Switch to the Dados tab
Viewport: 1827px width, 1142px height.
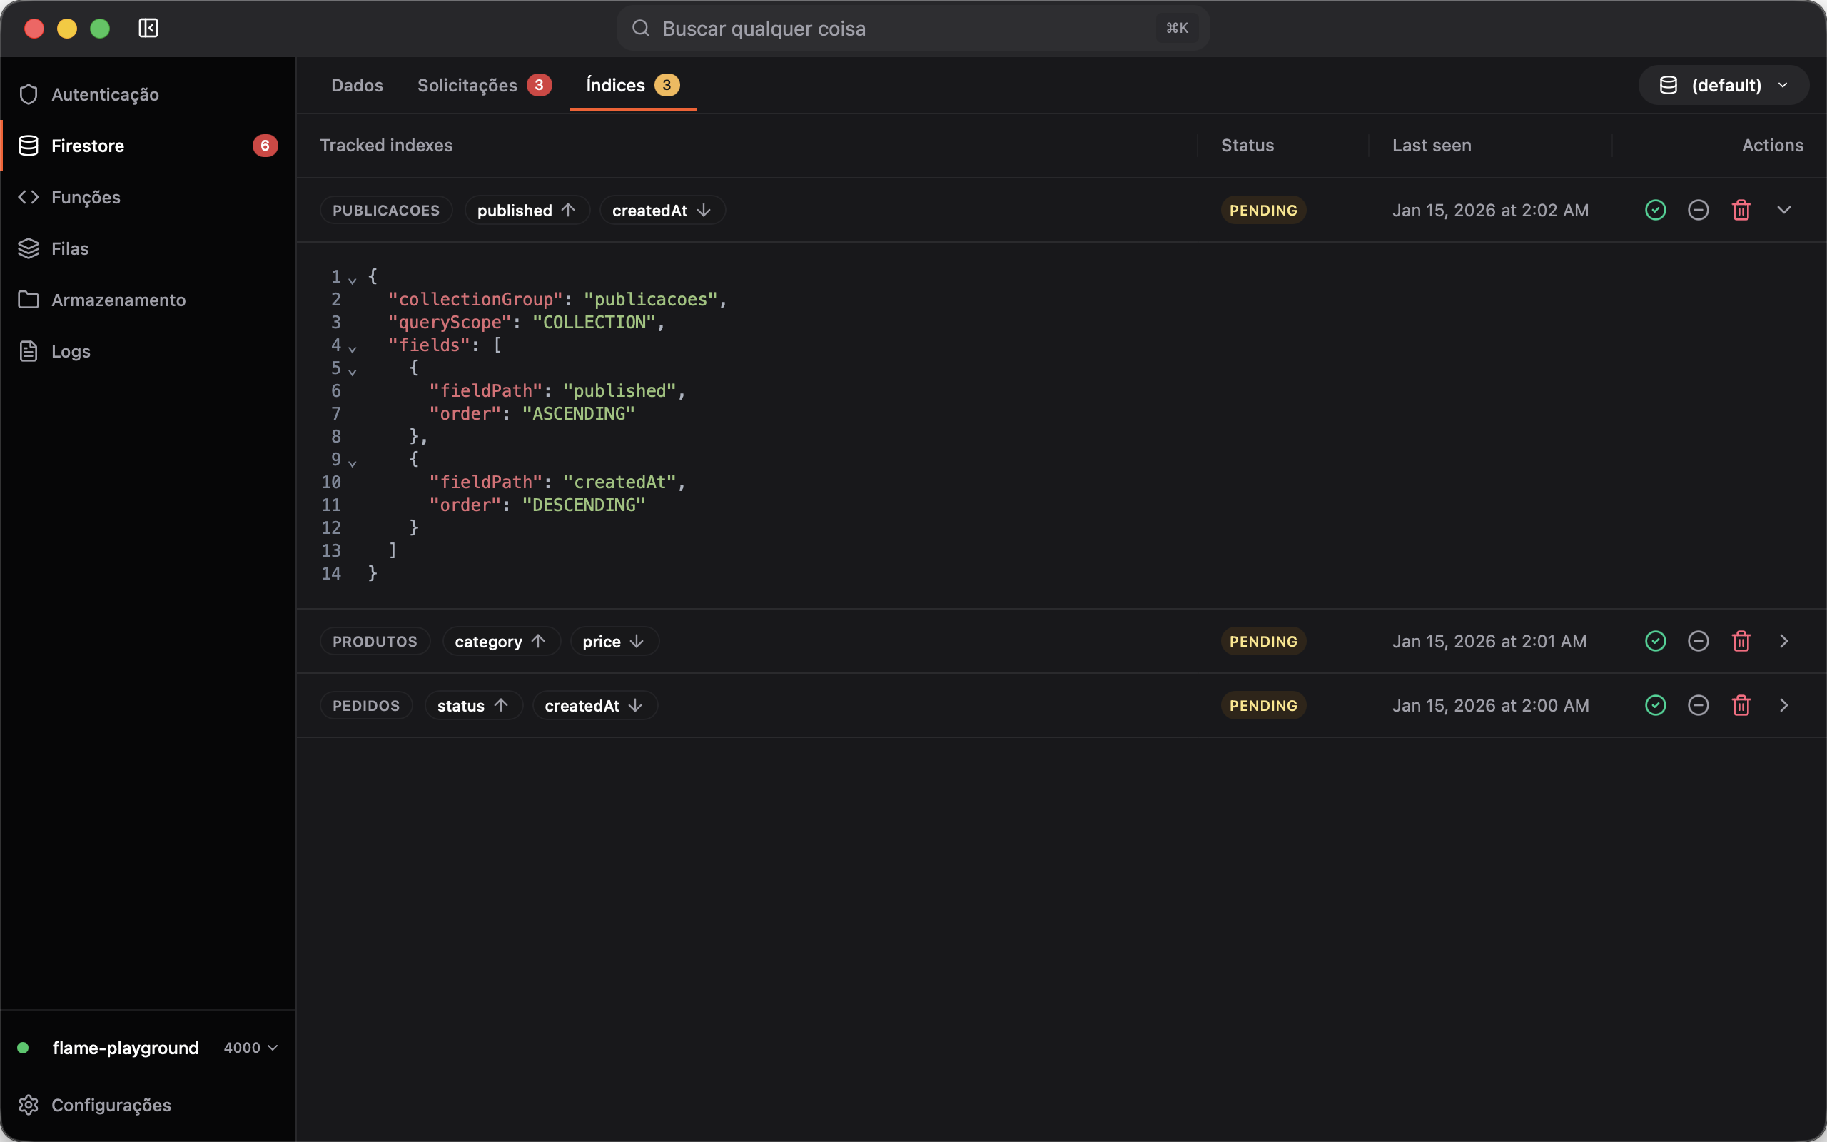point(357,86)
